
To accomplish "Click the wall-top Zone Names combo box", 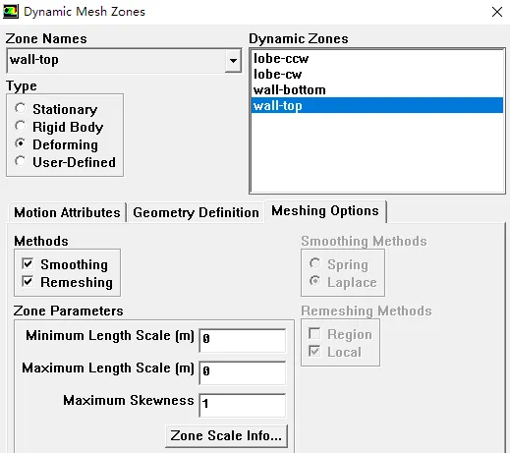I will [x=124, y=61].
